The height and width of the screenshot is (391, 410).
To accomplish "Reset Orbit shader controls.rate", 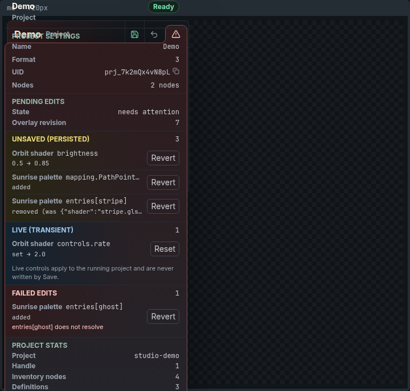I will 165,249.
